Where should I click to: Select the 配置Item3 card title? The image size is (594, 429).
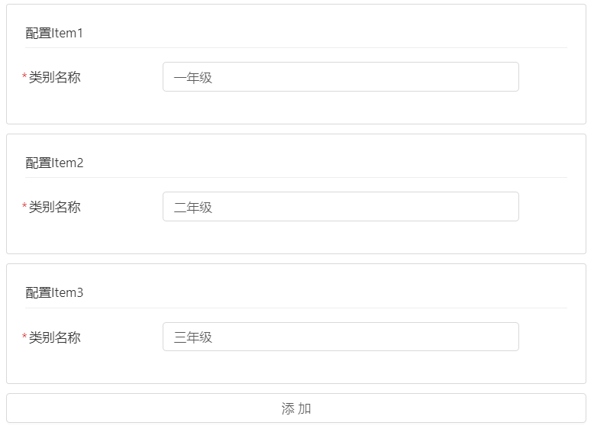54,292
